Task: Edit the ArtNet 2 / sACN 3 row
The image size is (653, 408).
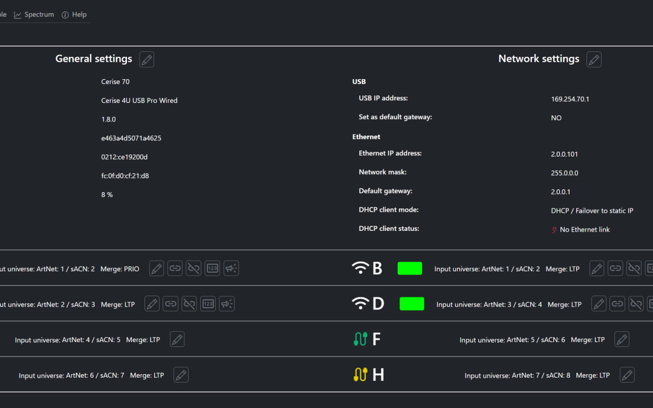Action: pyautogui.click(x=152, y=303)
